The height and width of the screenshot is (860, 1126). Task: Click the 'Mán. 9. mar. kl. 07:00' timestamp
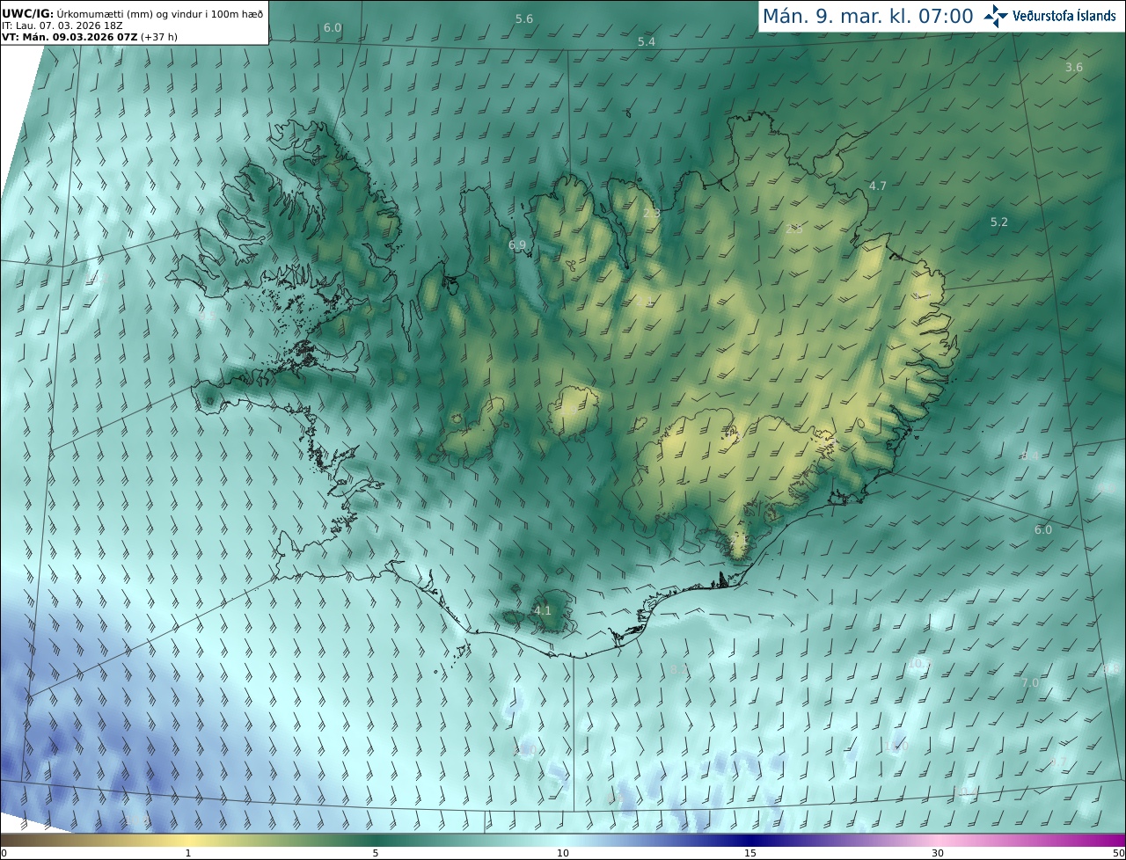click(x=867, y=16)
